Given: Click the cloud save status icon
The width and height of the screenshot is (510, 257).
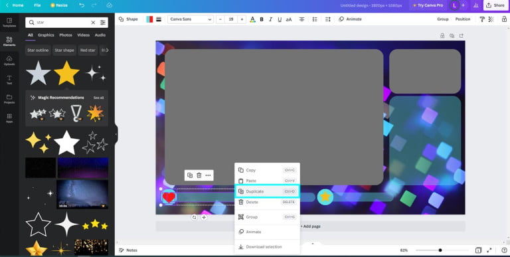Looking at the screenshot, I should click(110, 5).
